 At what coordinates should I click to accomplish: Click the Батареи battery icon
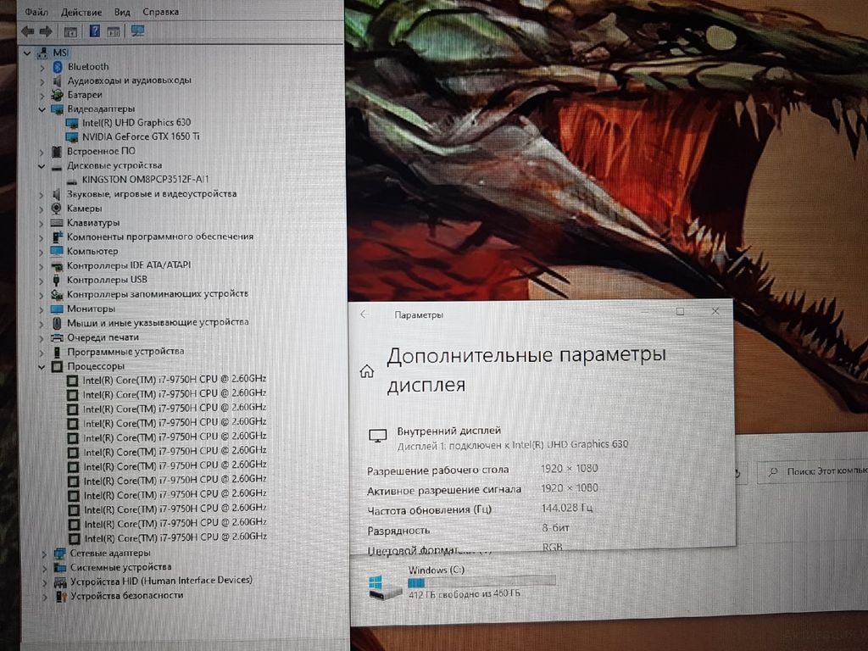pos(57,95)
